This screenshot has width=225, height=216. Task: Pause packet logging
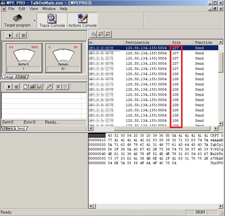click(x=16, y=35)
